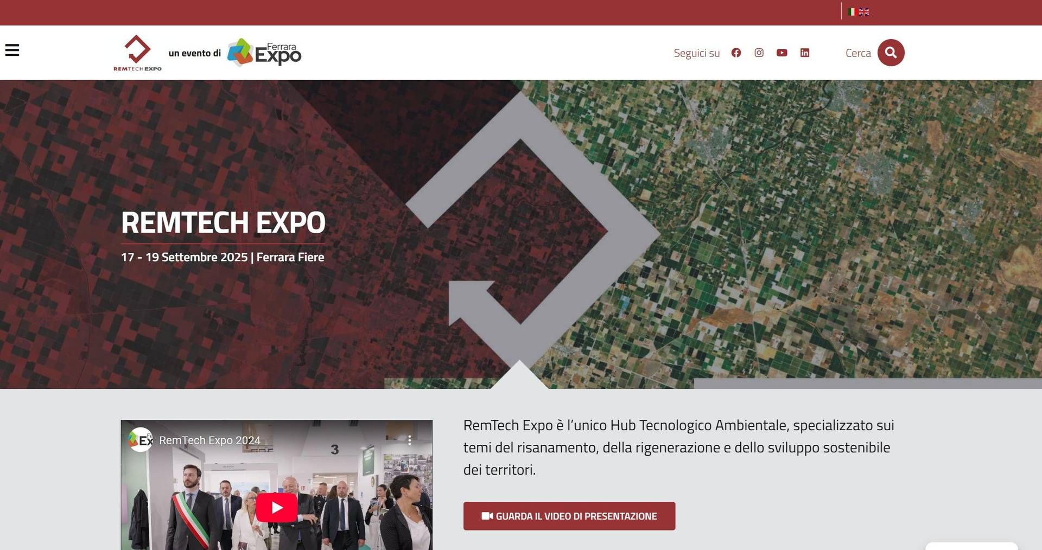Click the RemTech Expo logo
Viewport: 1042px width, 550px height.
click(137, 53)
